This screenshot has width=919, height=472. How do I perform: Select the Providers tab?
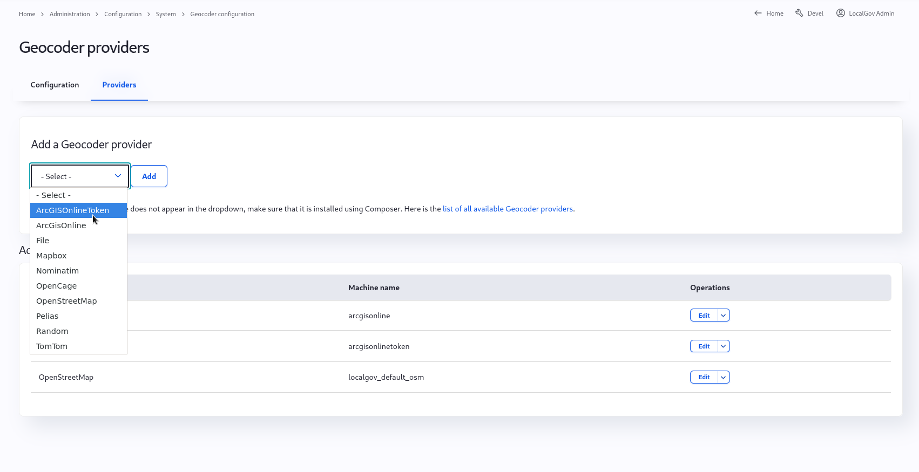(x=119, y=85)
